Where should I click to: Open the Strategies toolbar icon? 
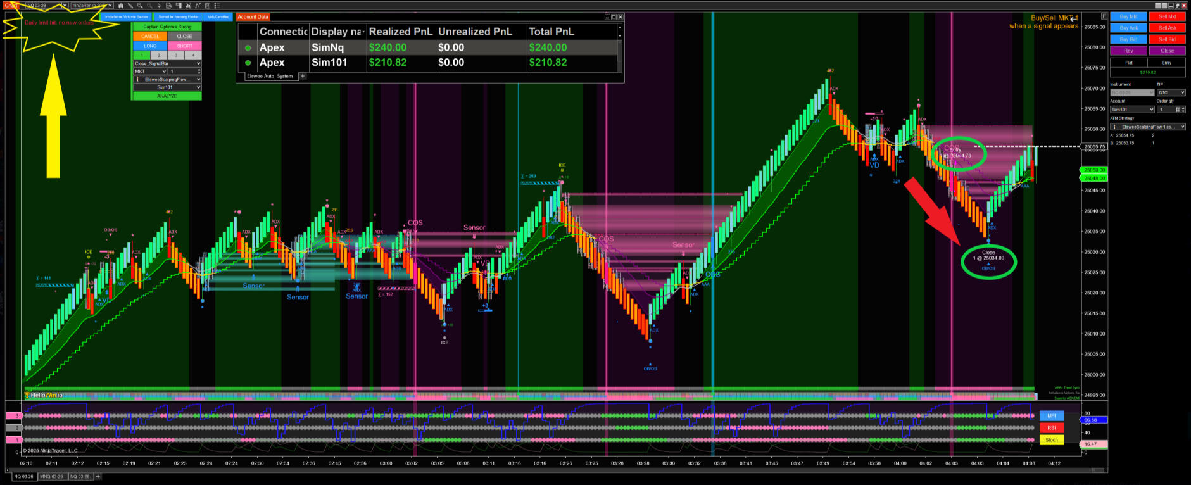(x=198, y=6)
